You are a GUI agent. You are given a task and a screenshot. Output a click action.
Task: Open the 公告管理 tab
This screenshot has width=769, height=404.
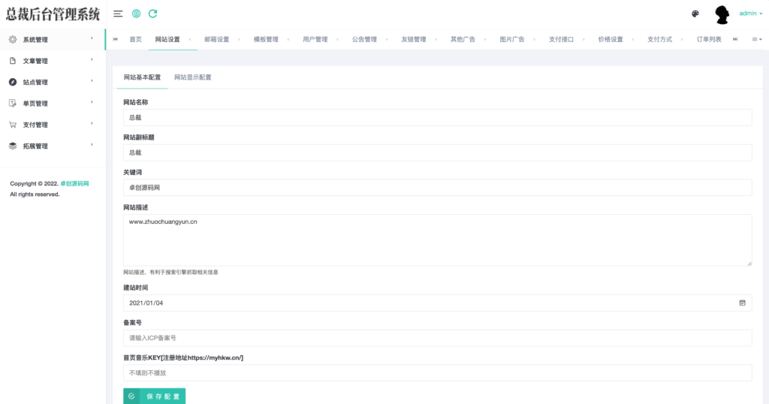pos(364,39)
